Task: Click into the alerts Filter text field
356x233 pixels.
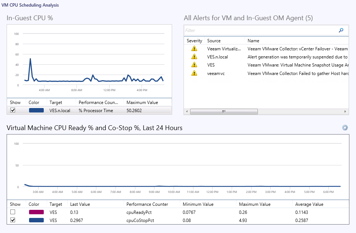Action: (259, 31)
